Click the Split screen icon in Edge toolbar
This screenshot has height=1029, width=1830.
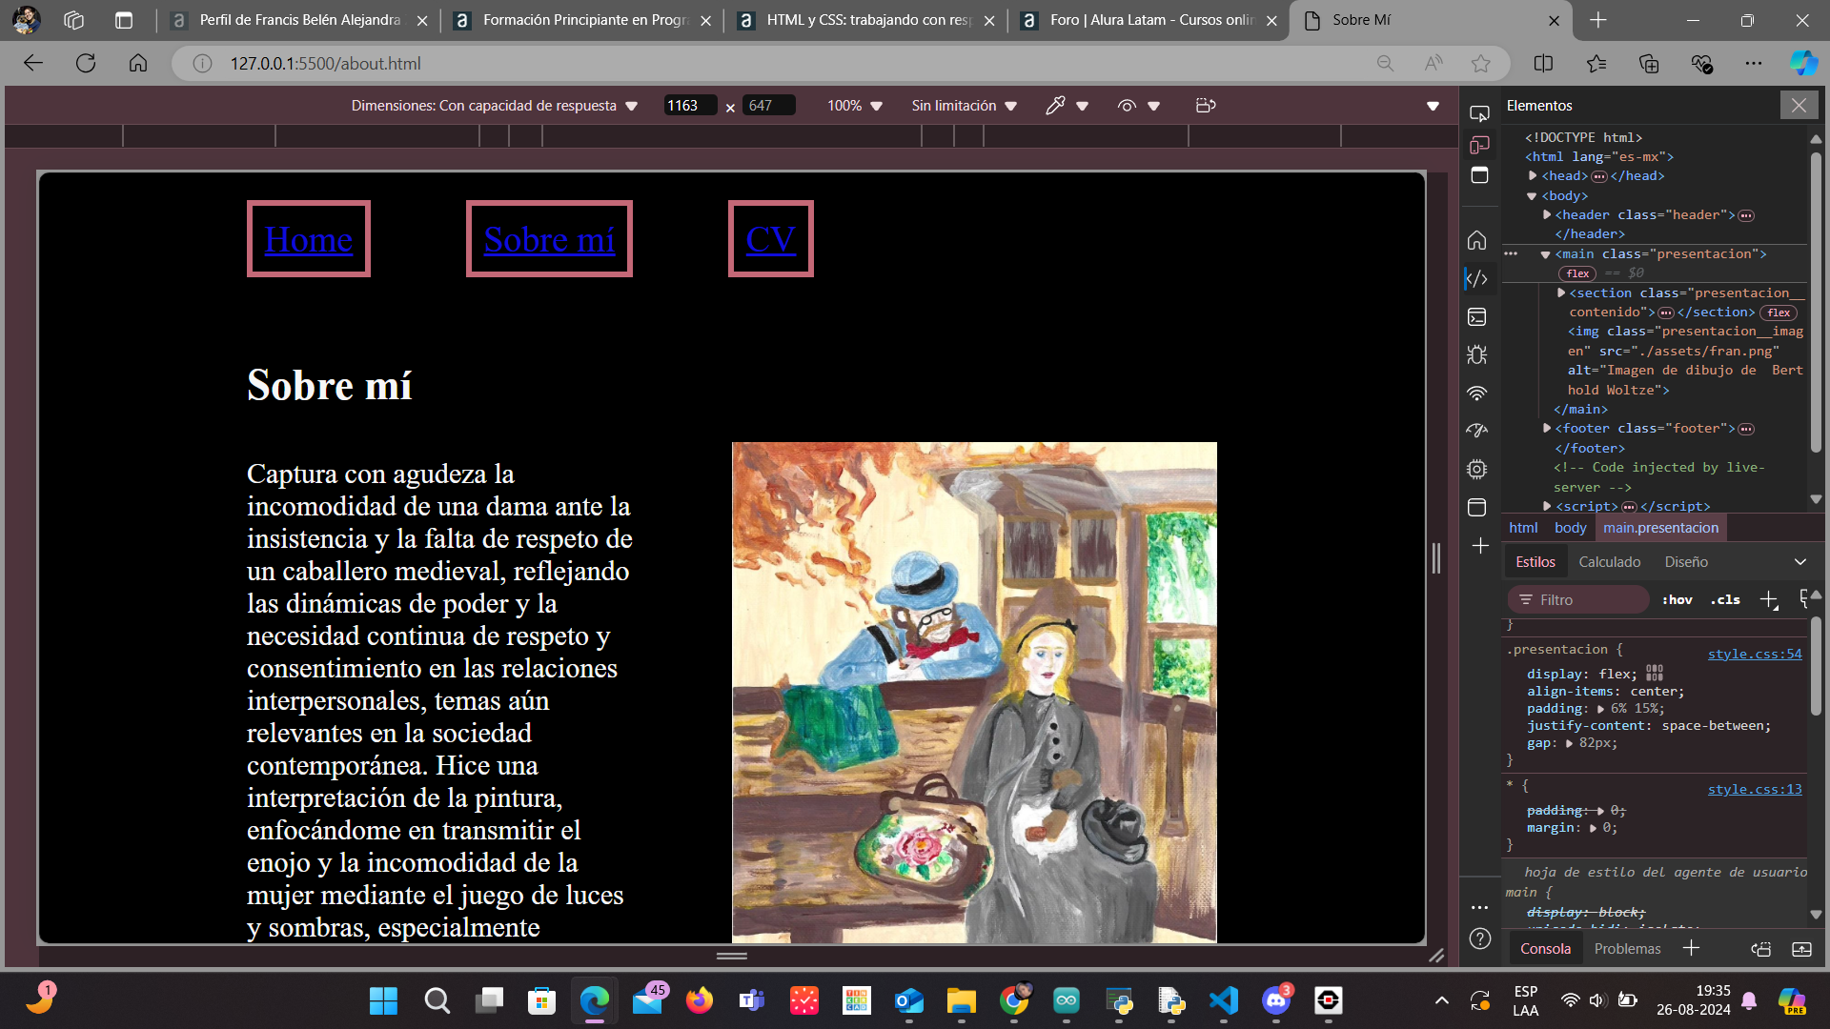click(1543, 64)
